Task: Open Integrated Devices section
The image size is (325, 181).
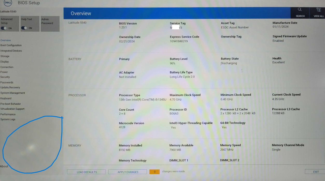Action: [11, 51]
